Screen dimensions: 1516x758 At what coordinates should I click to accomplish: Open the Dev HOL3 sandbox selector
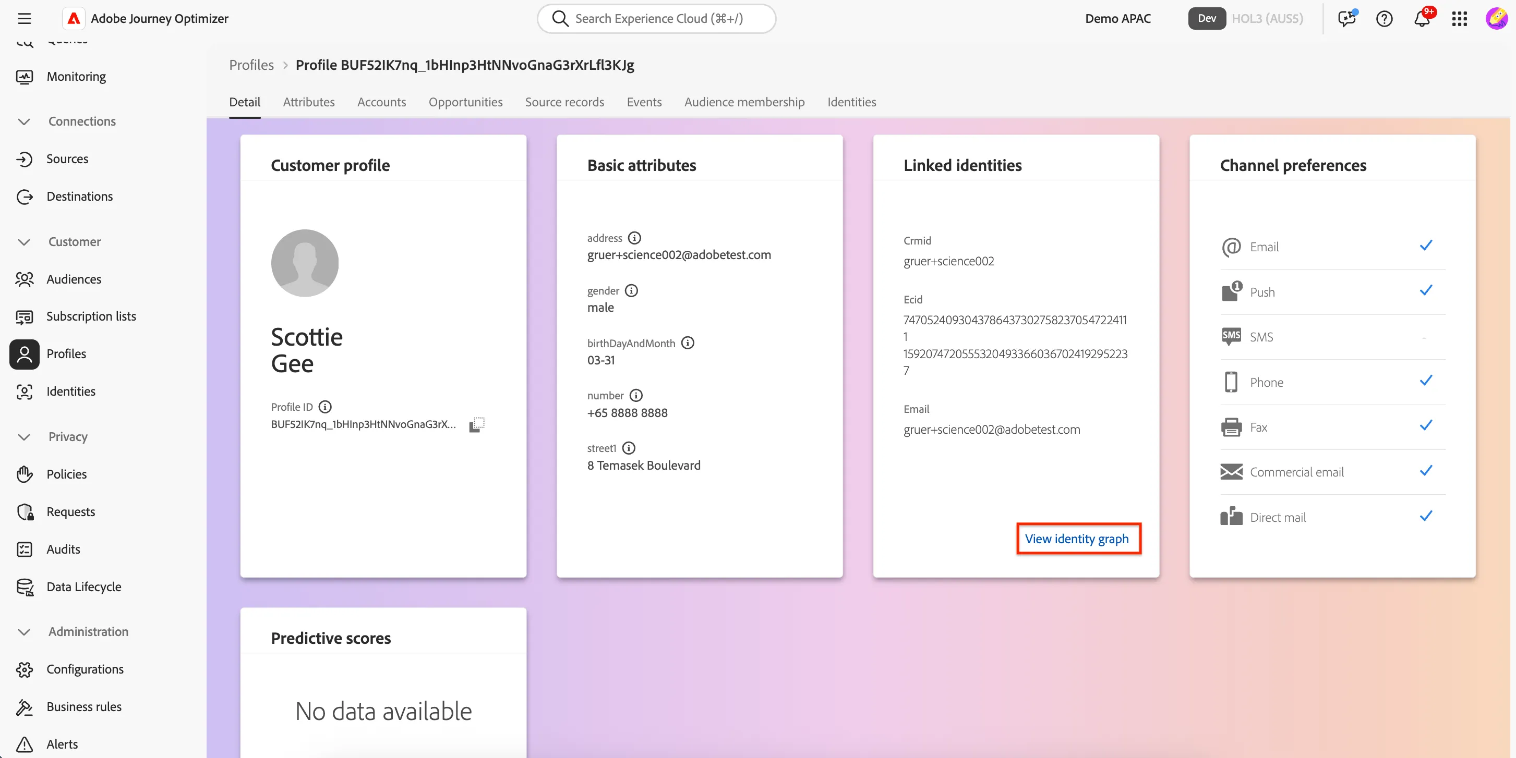[1246, 18]
